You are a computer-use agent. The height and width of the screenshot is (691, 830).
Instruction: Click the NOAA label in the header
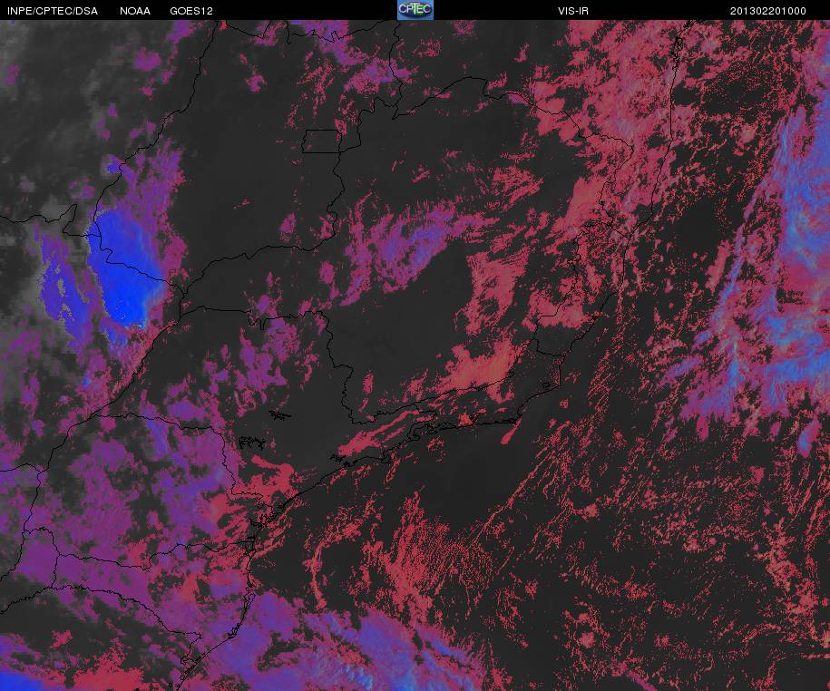[135, 11]
